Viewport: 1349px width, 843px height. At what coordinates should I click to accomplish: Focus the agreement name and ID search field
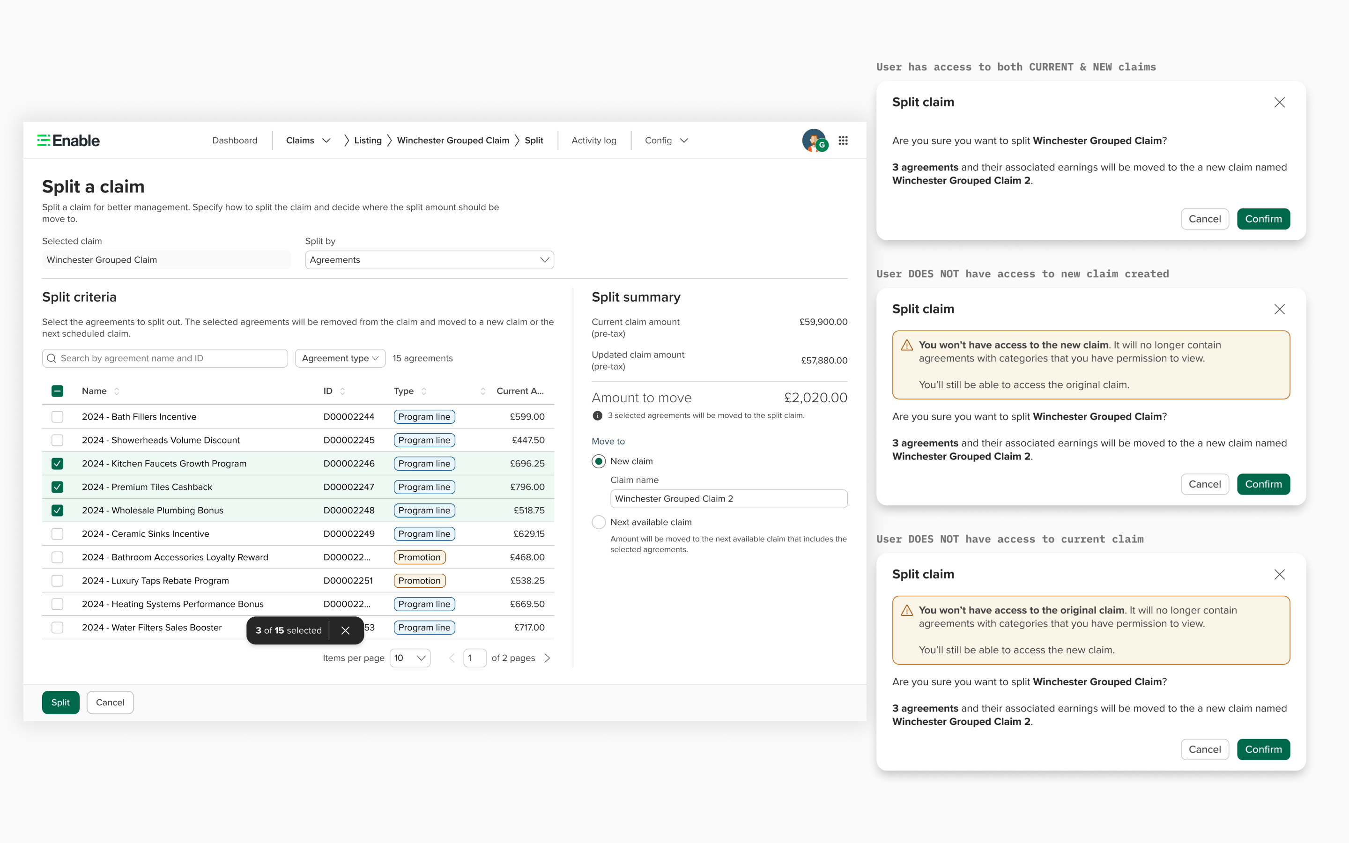coord(165,358)
